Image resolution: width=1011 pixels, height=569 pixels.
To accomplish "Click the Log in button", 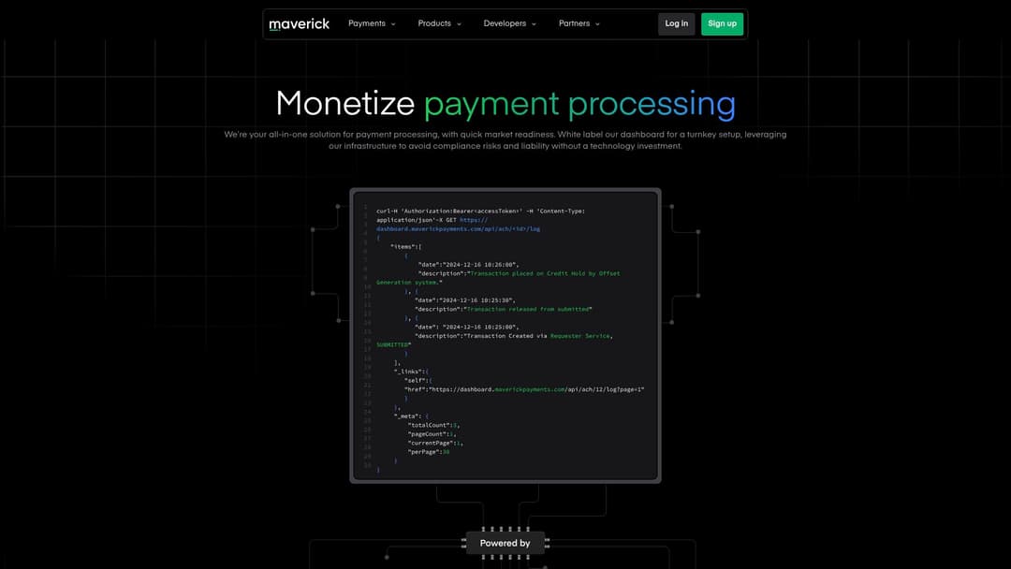I will [x=677, y=23].
